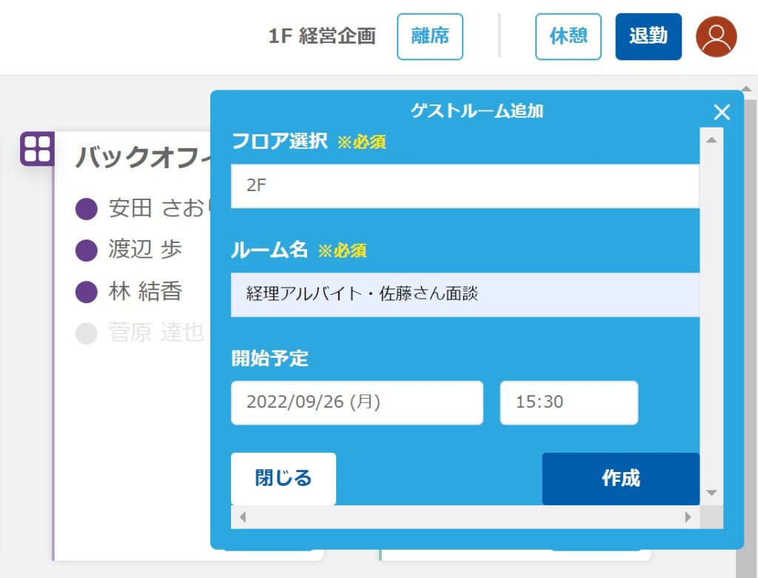The width and height of the screenshot is (758, 578).
Task: Close the guest room dialog with X
Action: point(721,112)
